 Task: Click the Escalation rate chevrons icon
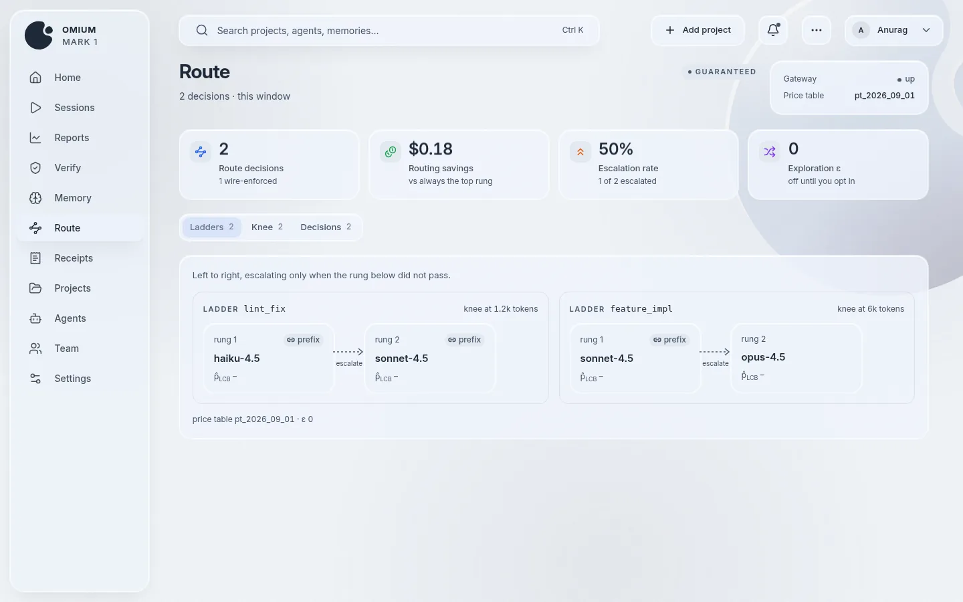580,152
